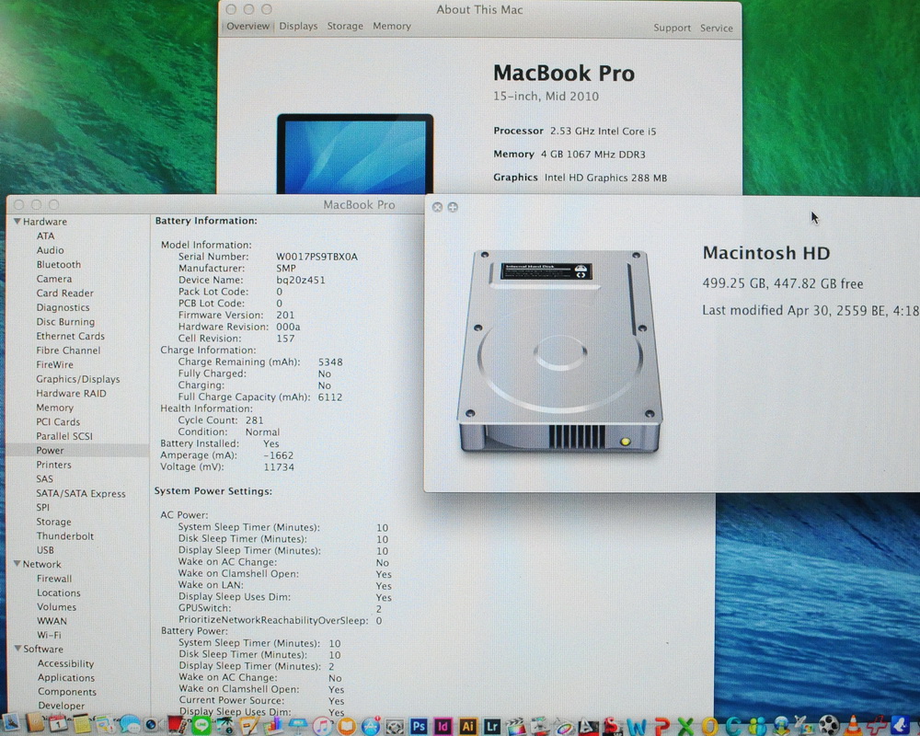Select Audio in the sidebar
920x736 pixels.
[50, 250]
